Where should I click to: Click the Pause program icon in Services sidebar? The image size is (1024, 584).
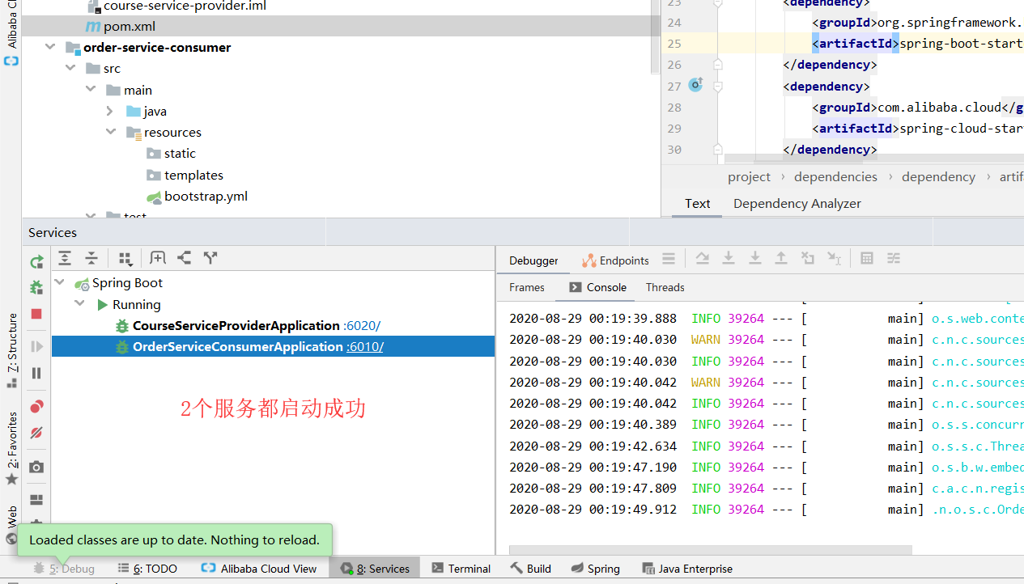36,373
